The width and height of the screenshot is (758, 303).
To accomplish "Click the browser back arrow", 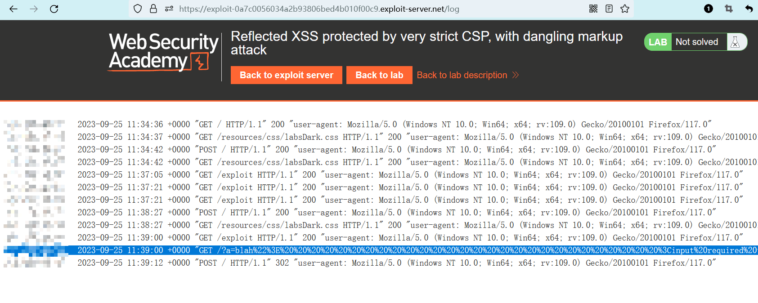I will pyautogui.click(x=13, y=9).
